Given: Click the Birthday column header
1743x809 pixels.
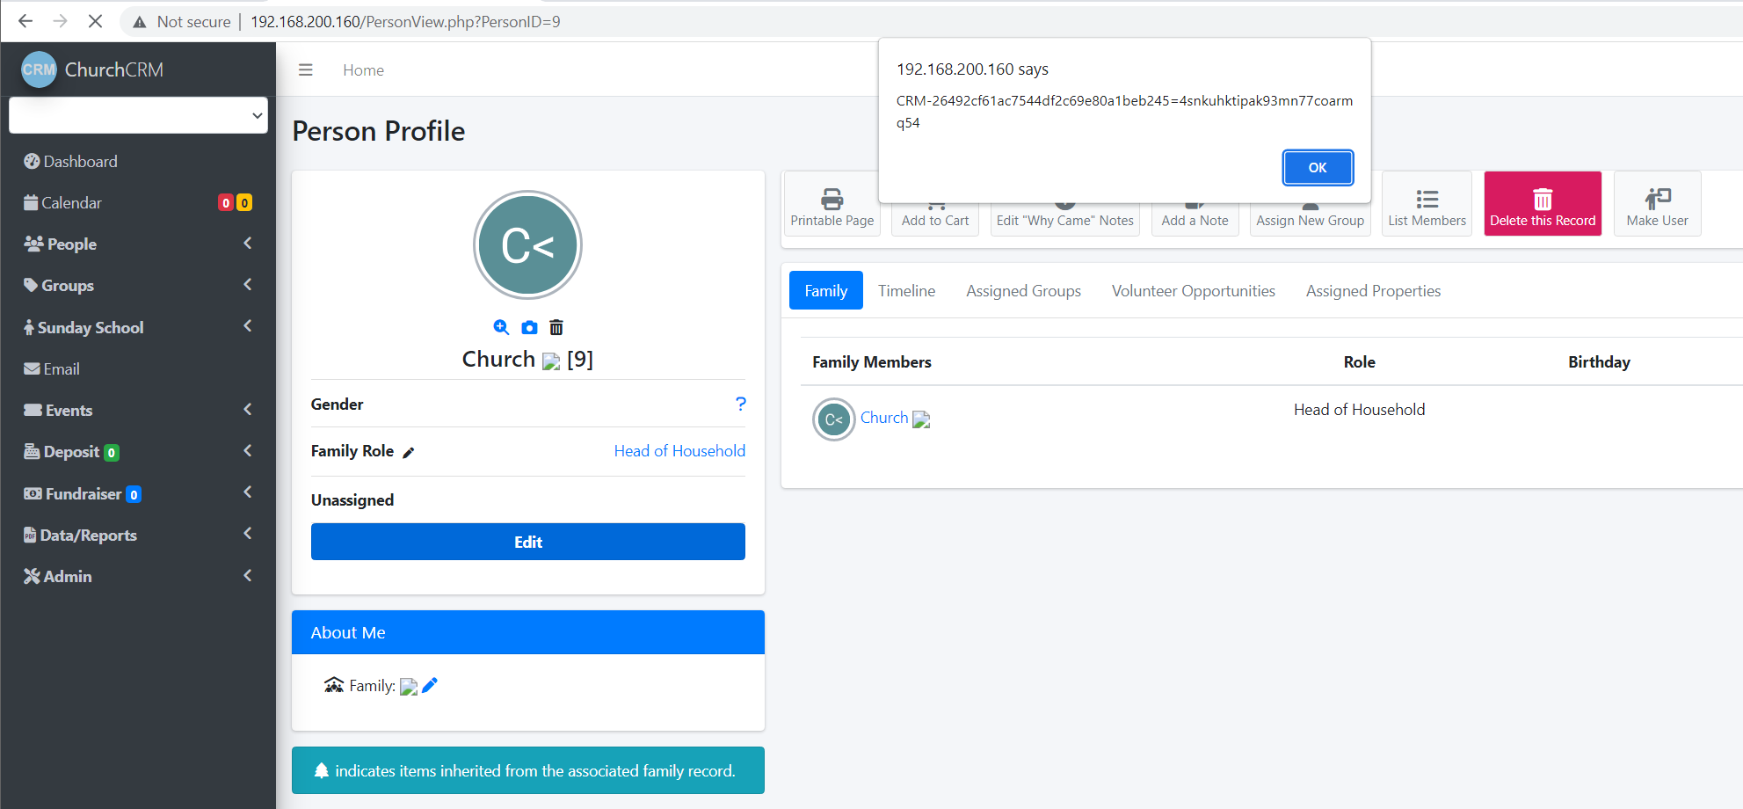Looking at the screenshot, I should tap(1599, 362).
